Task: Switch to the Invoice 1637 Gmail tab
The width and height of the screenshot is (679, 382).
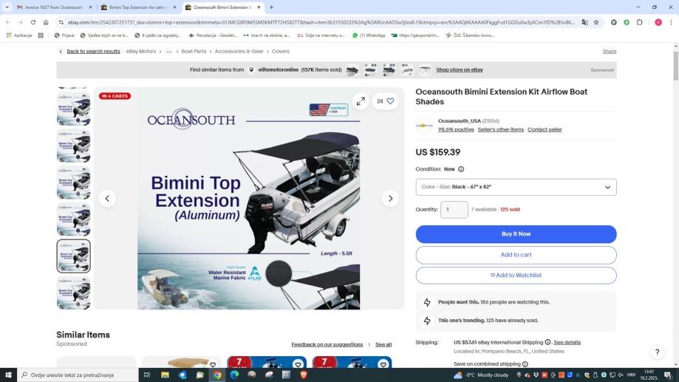Action: point(54,7)
